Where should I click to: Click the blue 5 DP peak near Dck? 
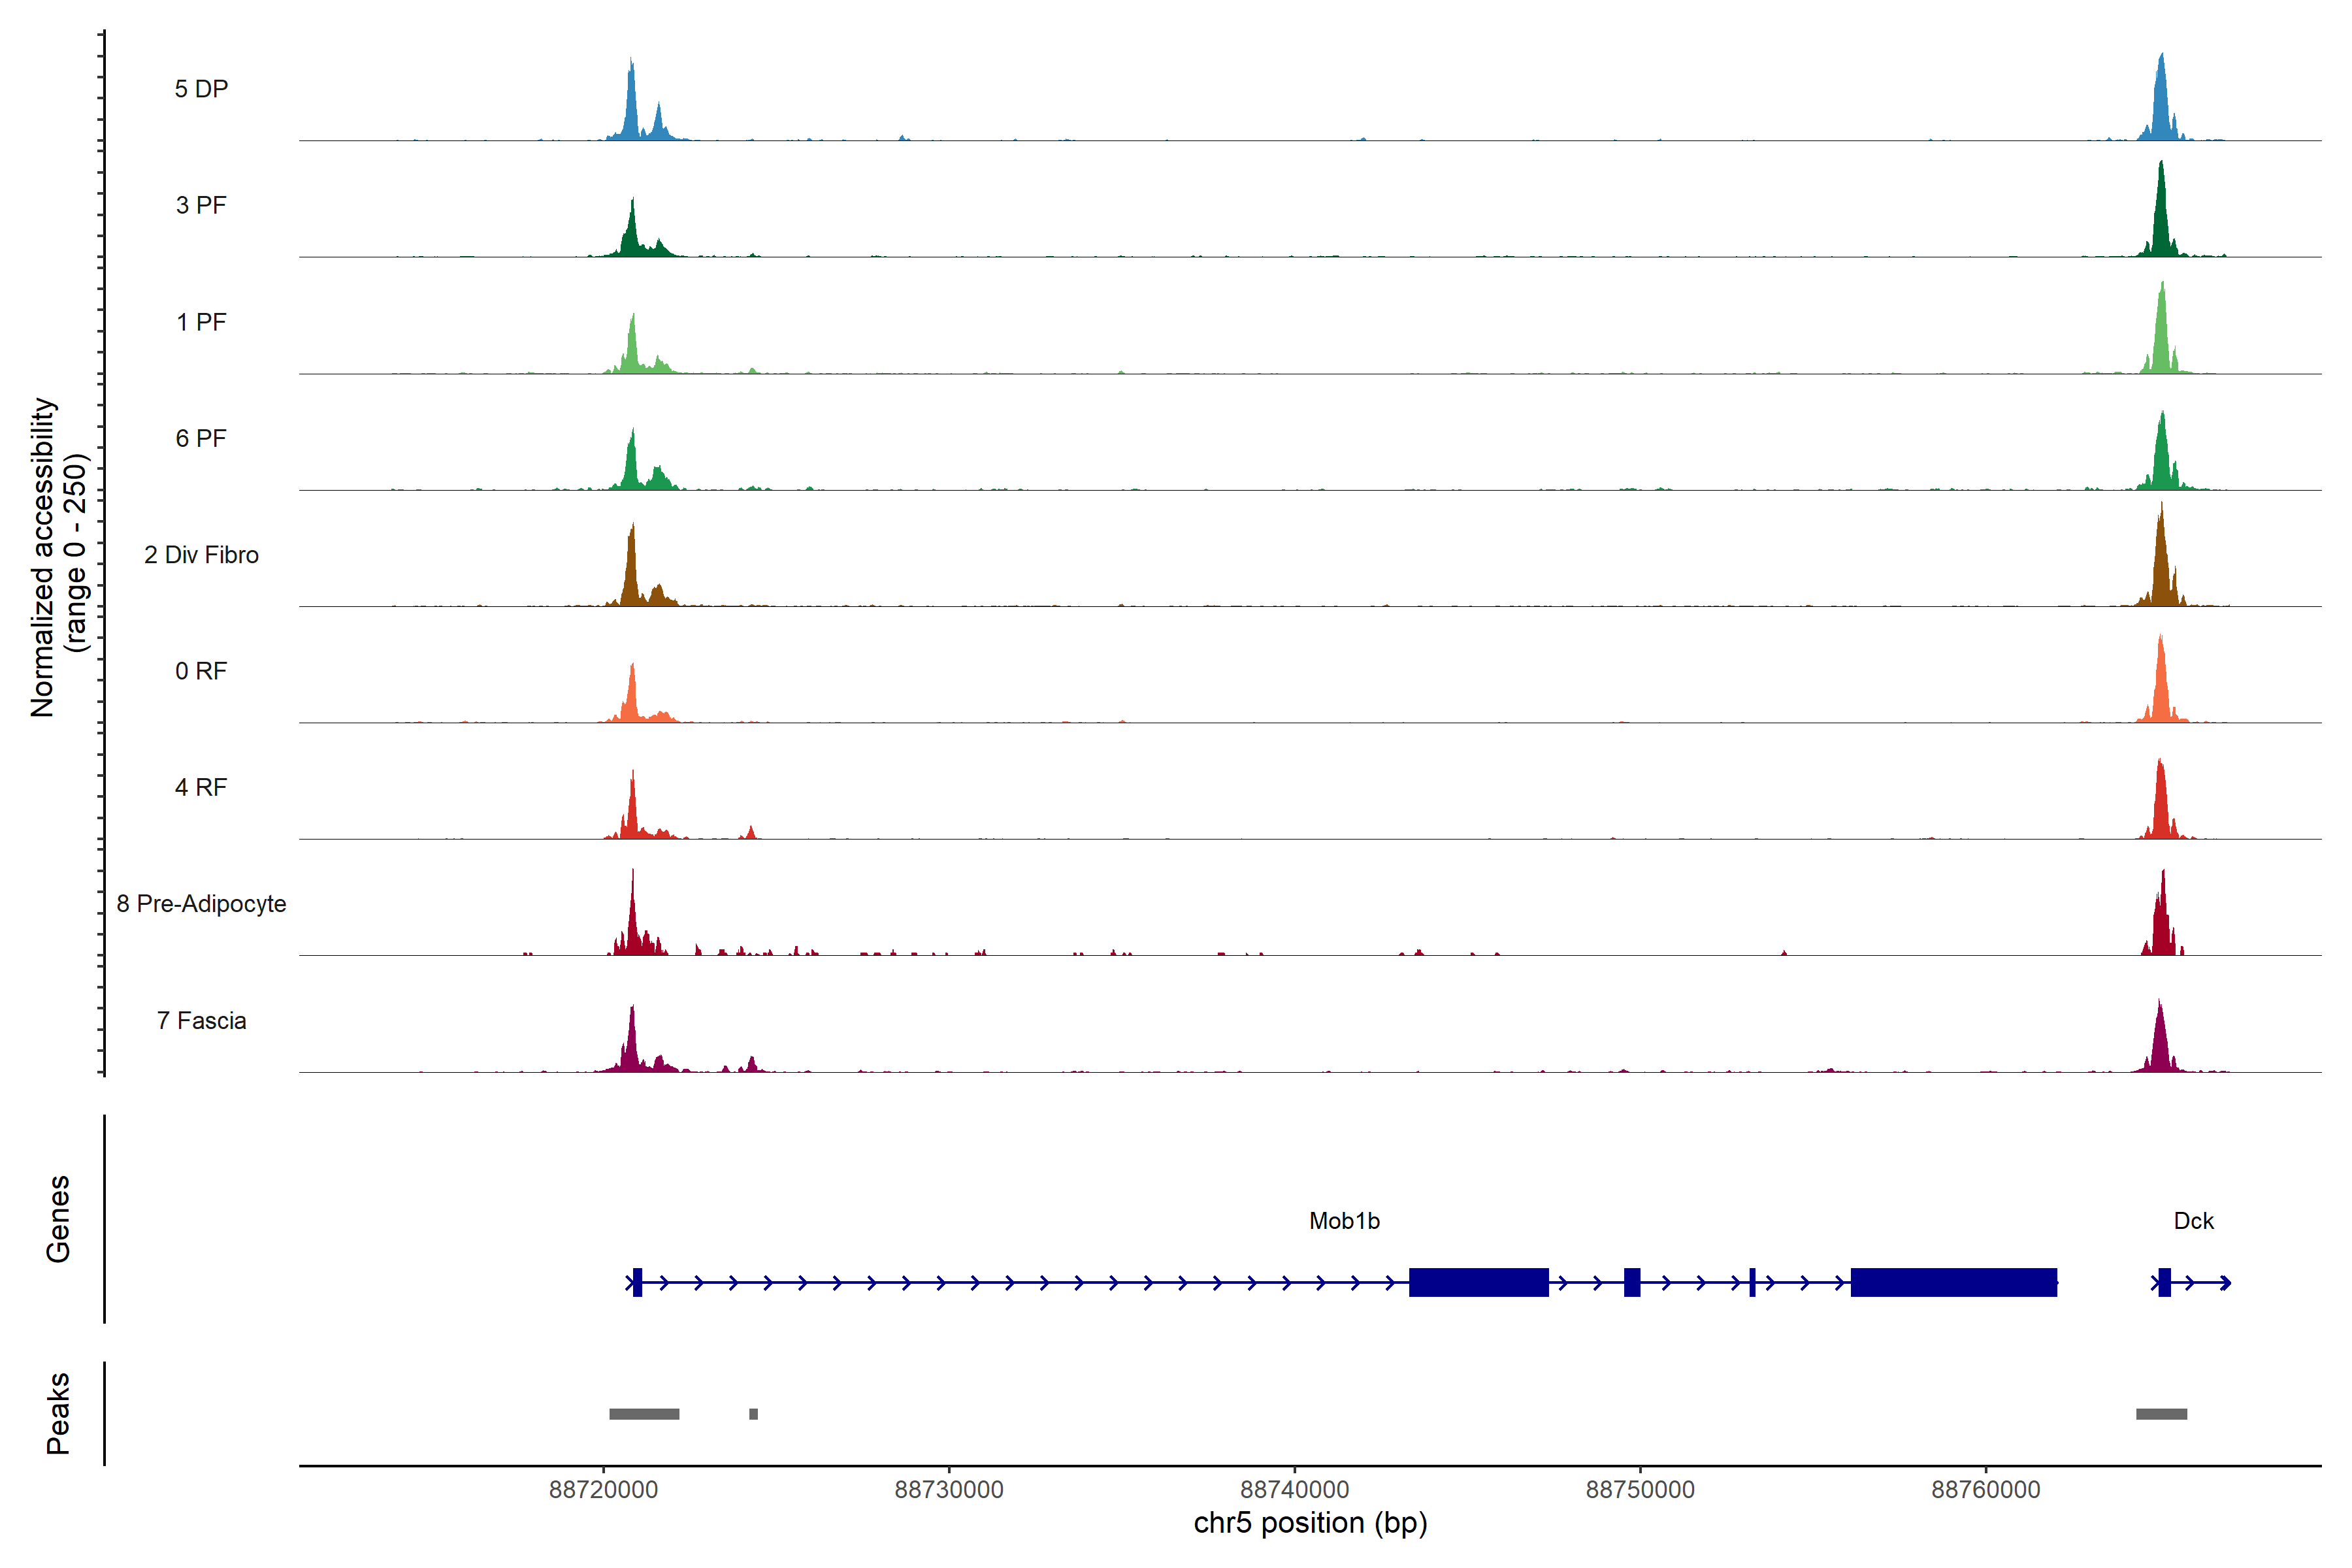(2161, 110)
